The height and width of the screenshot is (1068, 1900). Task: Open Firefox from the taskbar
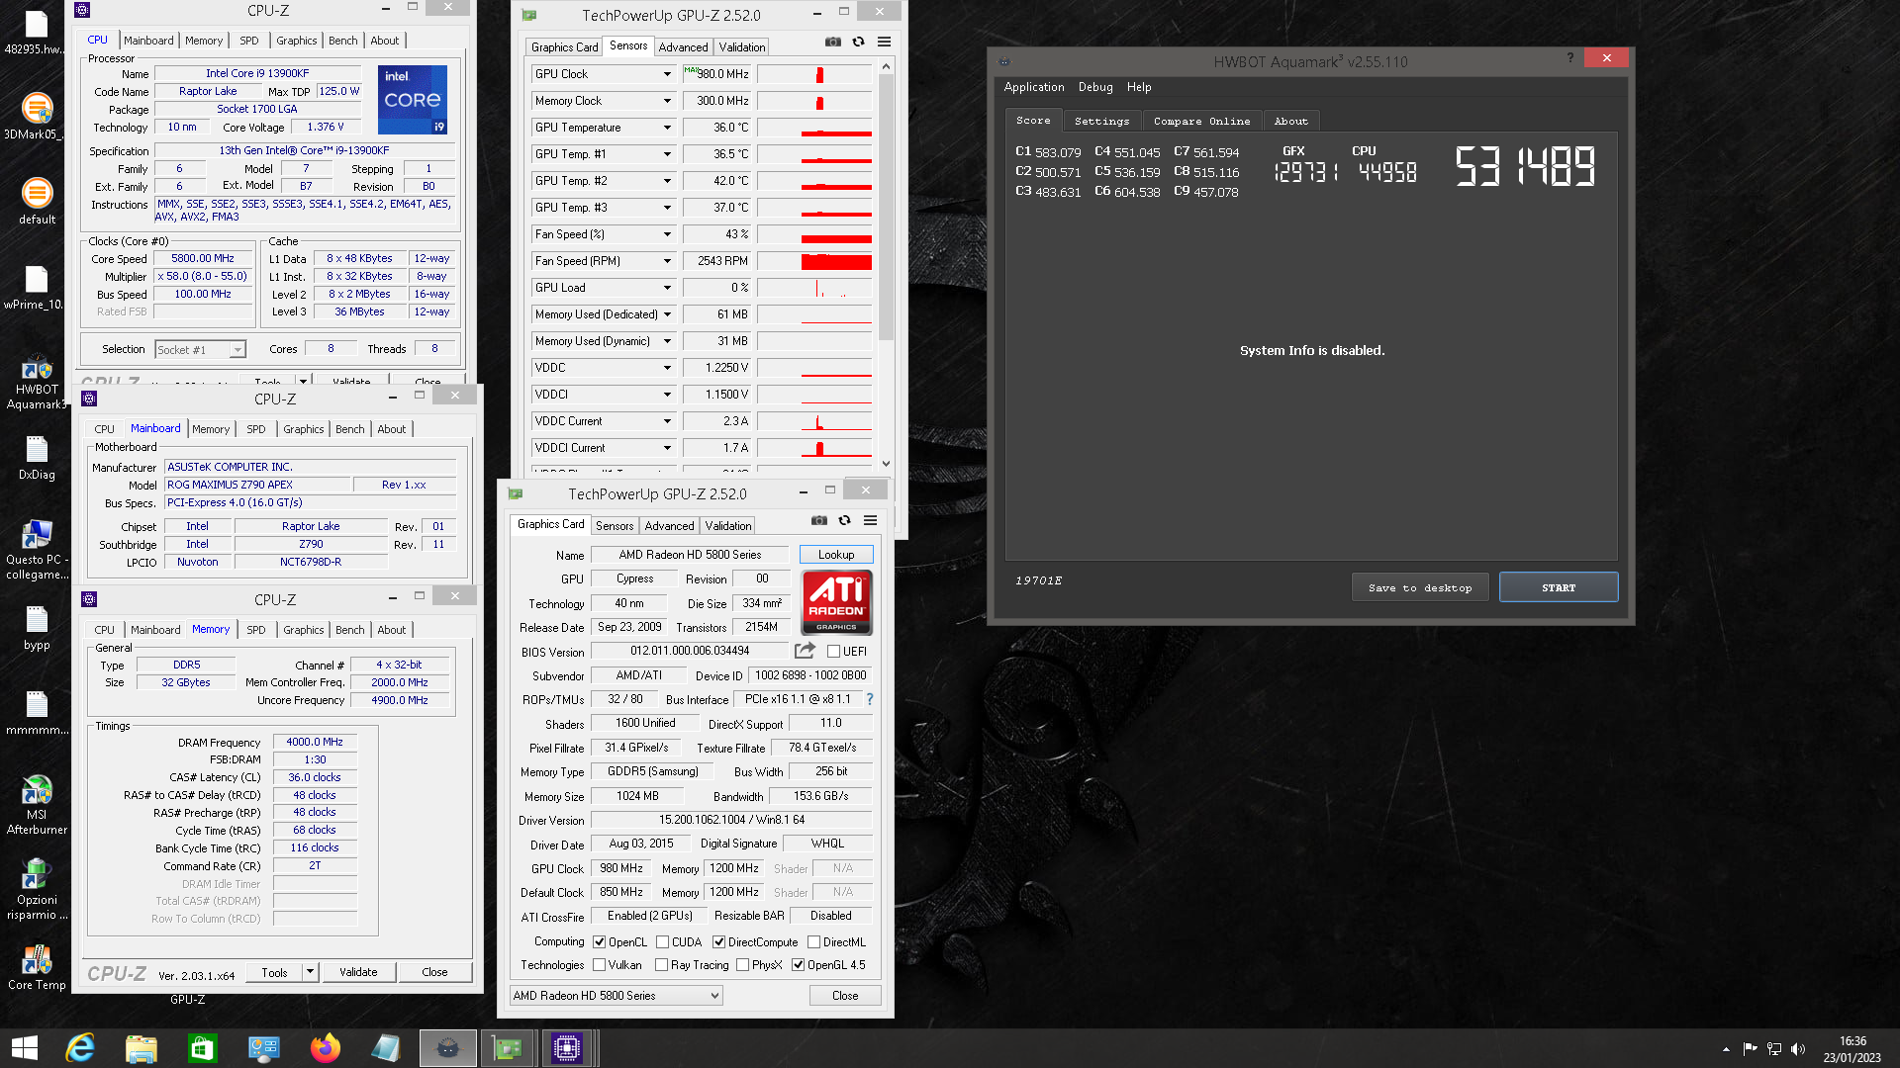point(326,1048)
